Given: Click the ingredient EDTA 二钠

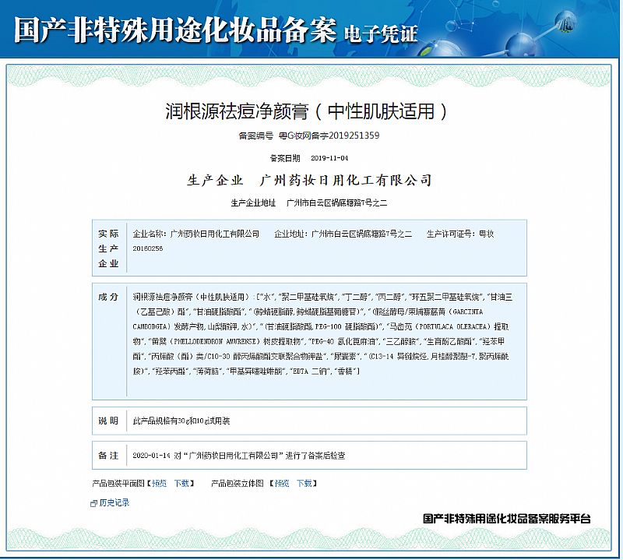Looking at the screenshot, I should [310, 372].
